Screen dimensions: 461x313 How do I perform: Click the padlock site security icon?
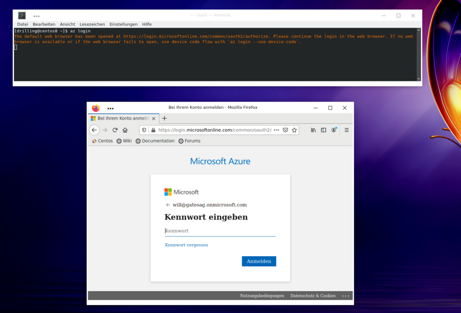(x=153, y=130)
